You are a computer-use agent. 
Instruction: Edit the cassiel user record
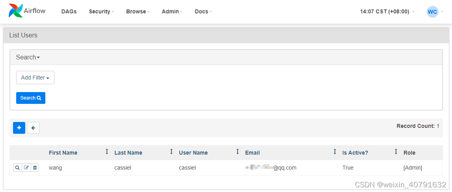click(26, 168)
